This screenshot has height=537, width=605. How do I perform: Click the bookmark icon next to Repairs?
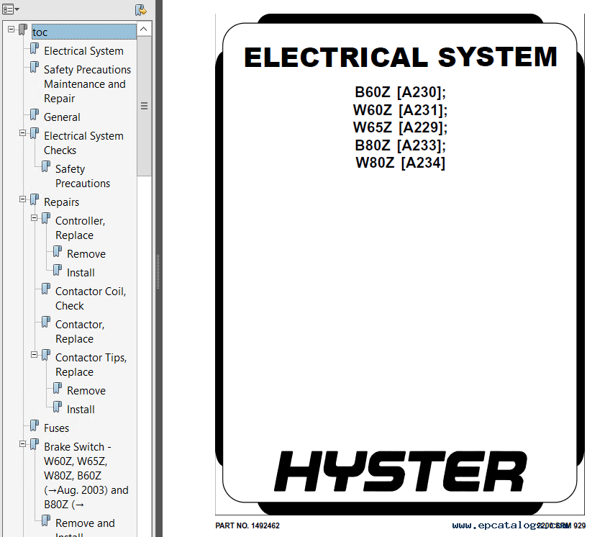35,199
